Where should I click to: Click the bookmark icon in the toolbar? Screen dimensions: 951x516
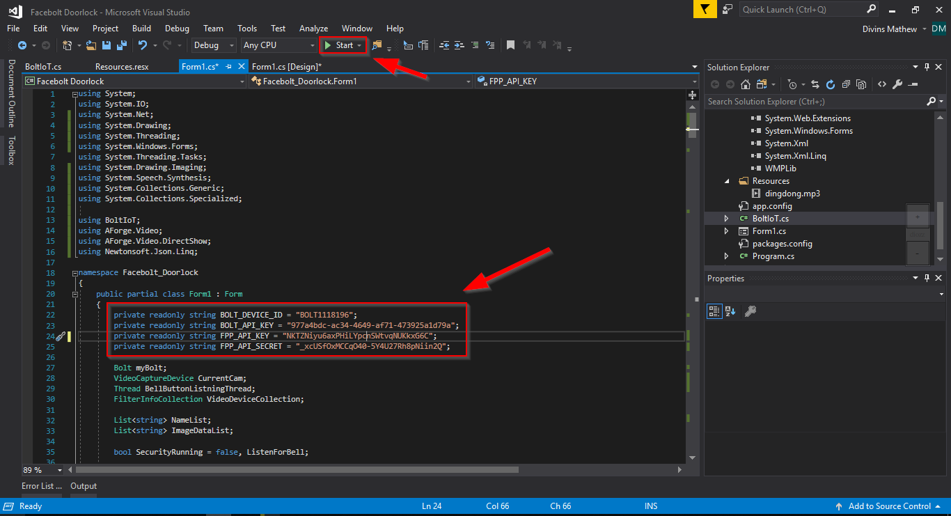point(510,45)
